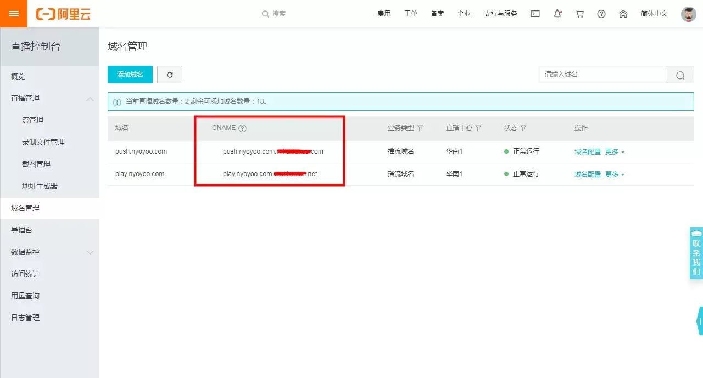Viewport: 703px width, 378px height.
Task: Go to the console home icon
Action: click(x=623, y=14)
